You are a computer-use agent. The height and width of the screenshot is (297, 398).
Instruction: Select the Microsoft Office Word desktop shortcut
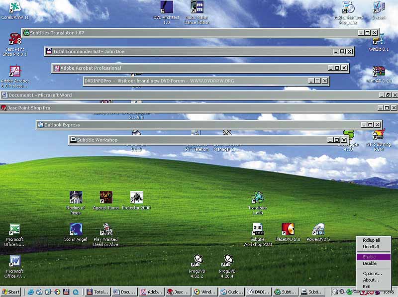(15, 267)
